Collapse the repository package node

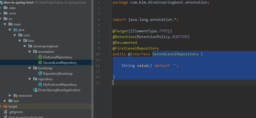point(29,79)
